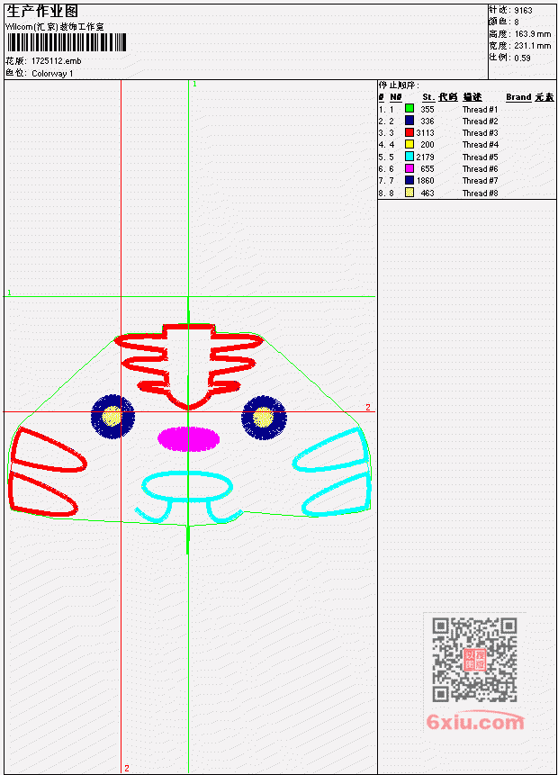Click the yellow Thread #4 color swatch
The width and height of the screenshot is (558, 775).
pyautogui.click(x=409, y=144)
